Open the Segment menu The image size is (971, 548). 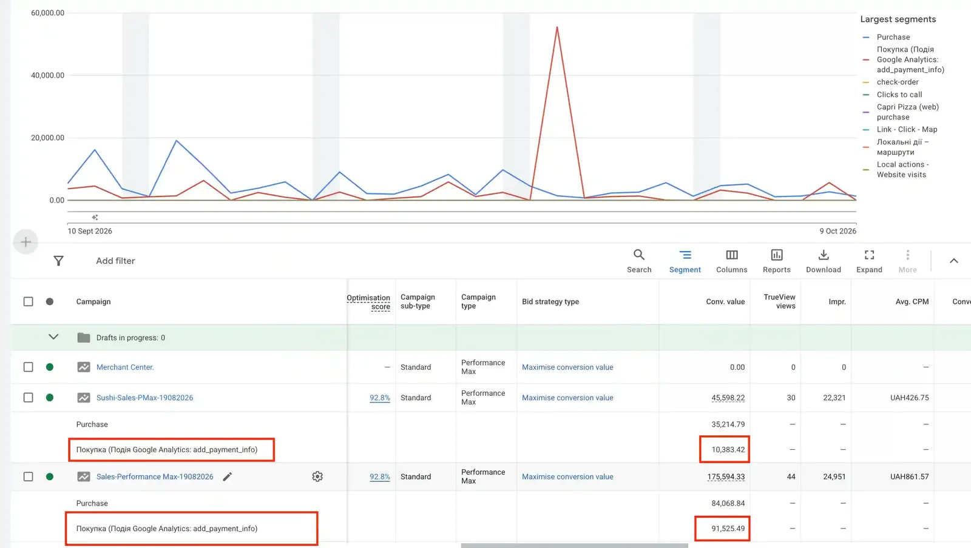[x=685, y=261]
